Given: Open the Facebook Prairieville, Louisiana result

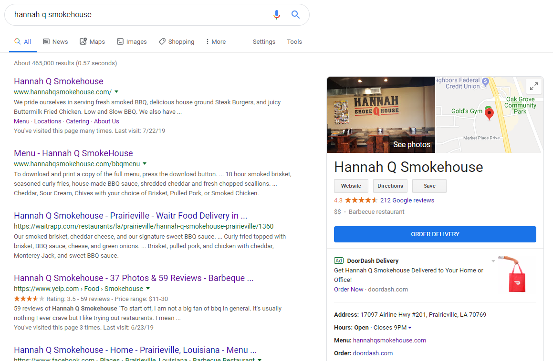Looking at the screenshot, I should 136,350.
